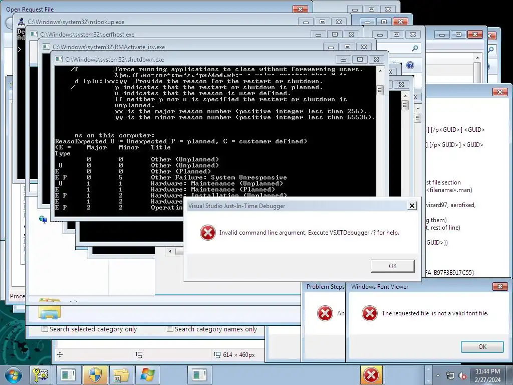This screenshot has height=385, width=513.
Task: Click the shutdown.exe console scrollbar thumb
Action: (380, 90)
